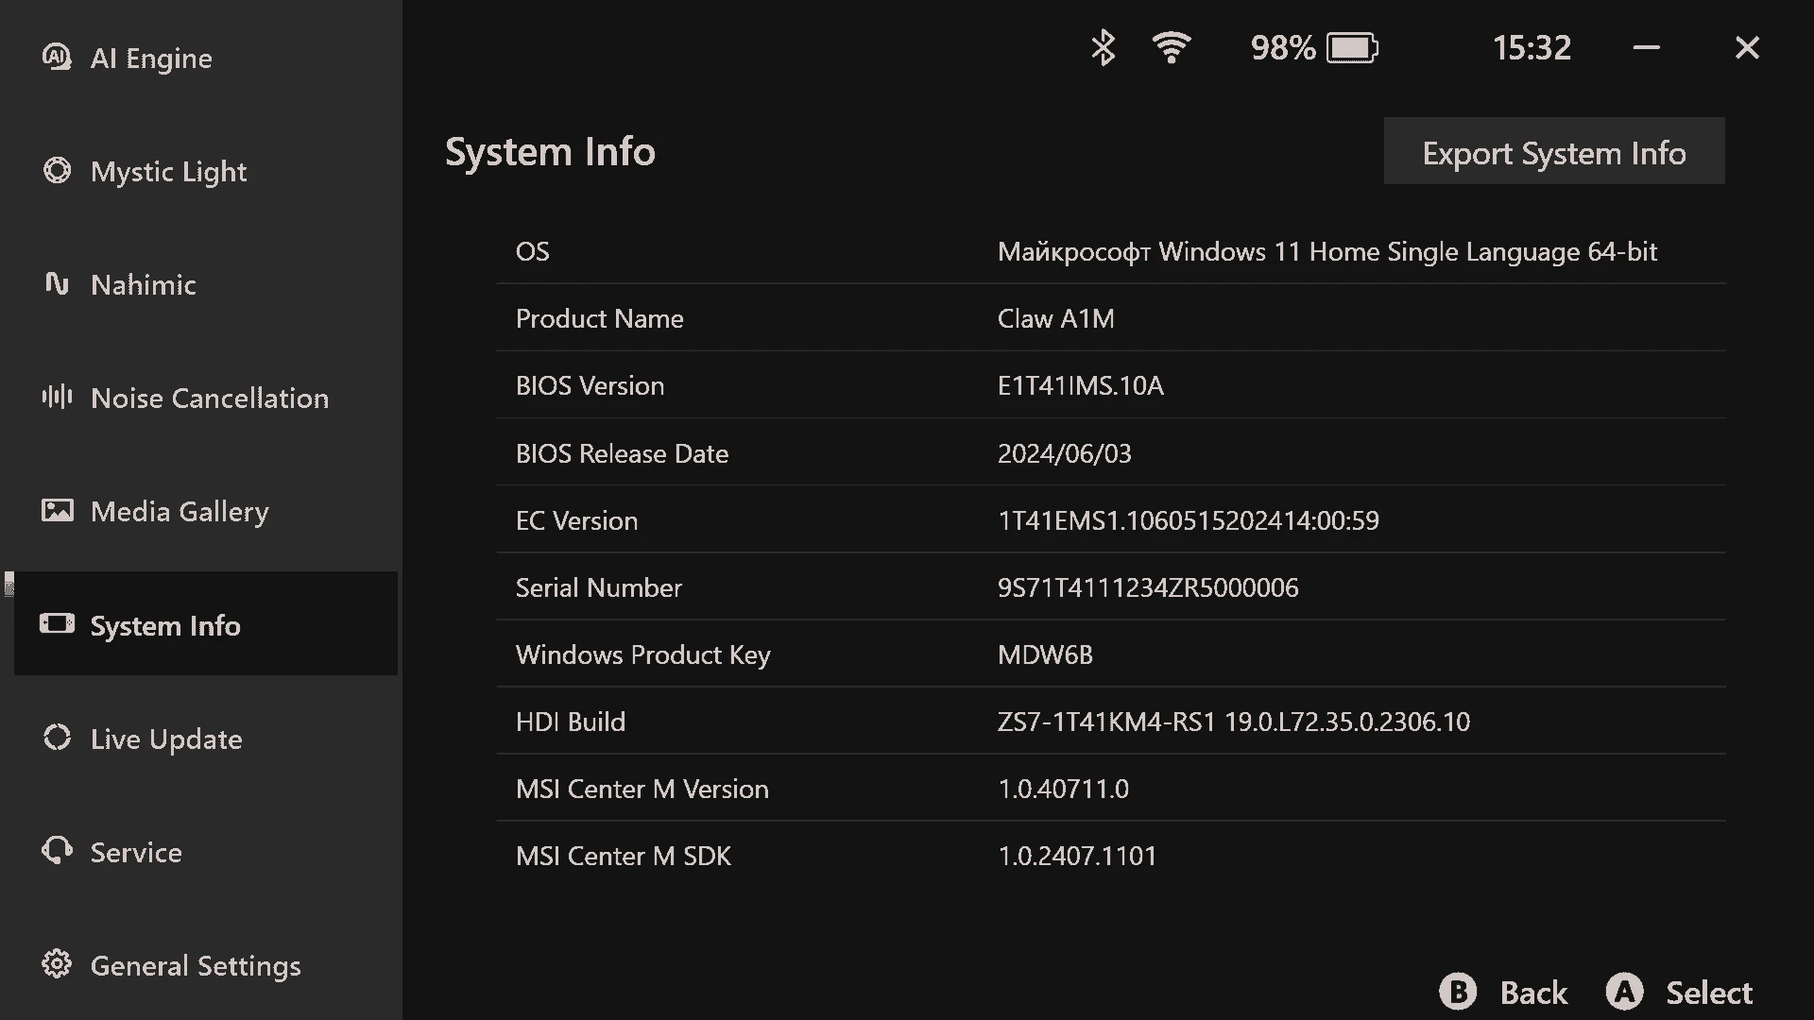Click the Bluetooth status icon
This screenshot has height=1020, width=1814.
pyautogui.click(x=1103, y=47)
